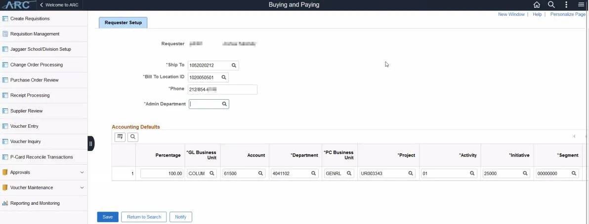
Task: Click the Department column header
Action: [304, 155]
